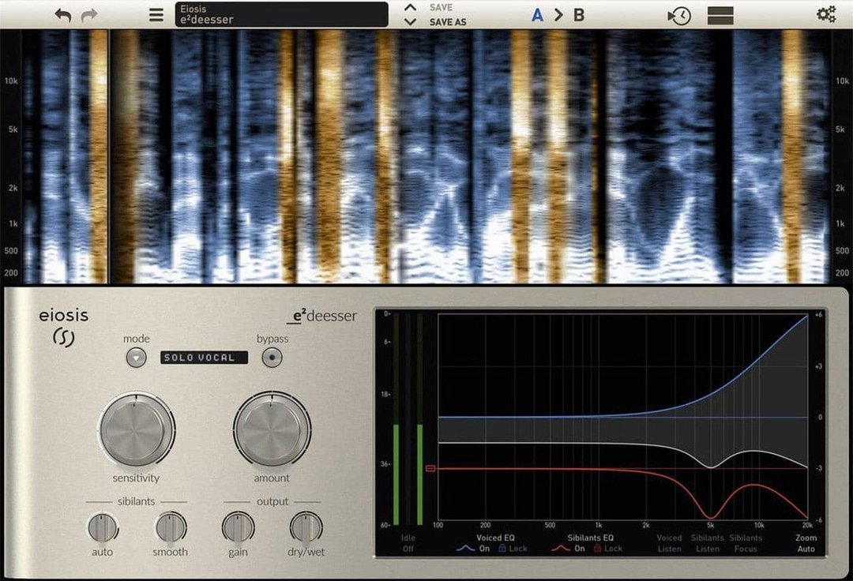Open the hamburger preset menu
This screenshot has height=581, width=853.
point(156,14)
